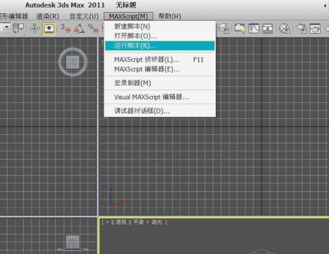
Task: Open the 图形编辑器 graph editors menu
Action: (x=14, y=16)
